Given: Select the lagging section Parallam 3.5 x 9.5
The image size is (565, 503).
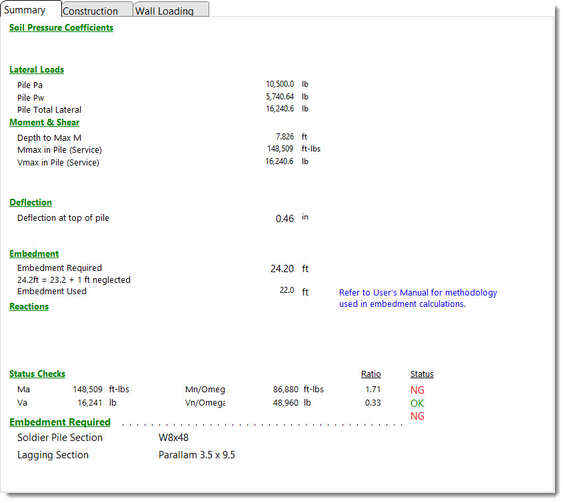Looking at the screenshot, I should click(197, 456).
